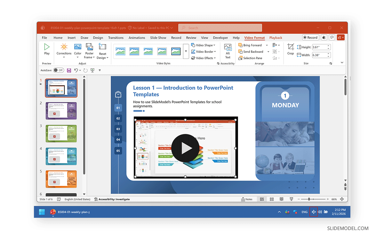
Task: Click the Play preview icon in ribbon
Action: [x=47, y=49]
